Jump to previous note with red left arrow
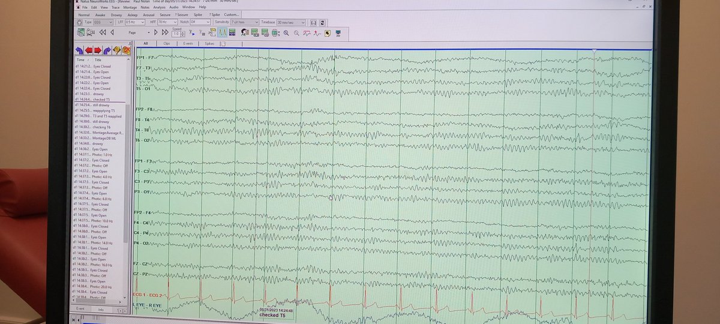Viewport: 720px width, 324px height. (x=88, y=50)
